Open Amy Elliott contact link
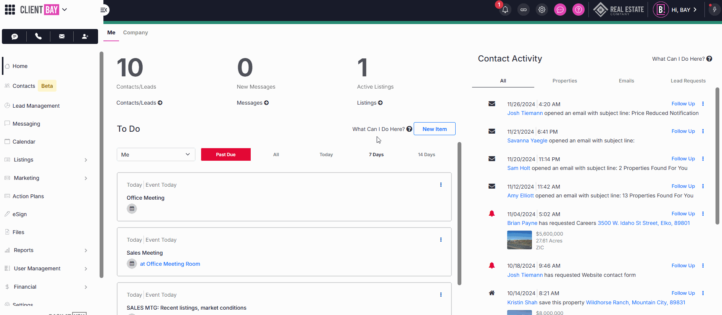The width and height of the screenshot is (722, 315). coord(521,195)
